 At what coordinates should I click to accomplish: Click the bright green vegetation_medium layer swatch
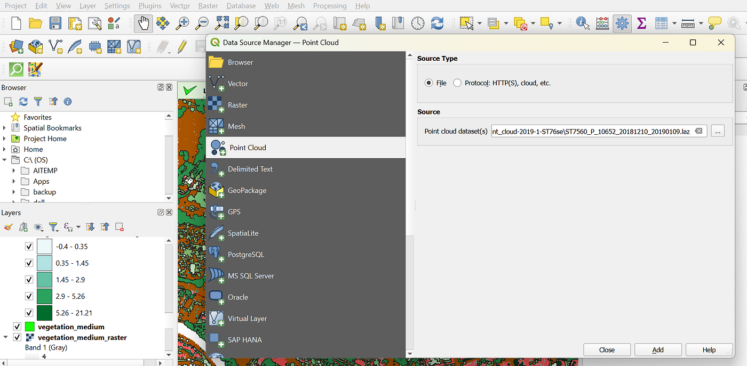pyautogui.click(x=29, y=327)
